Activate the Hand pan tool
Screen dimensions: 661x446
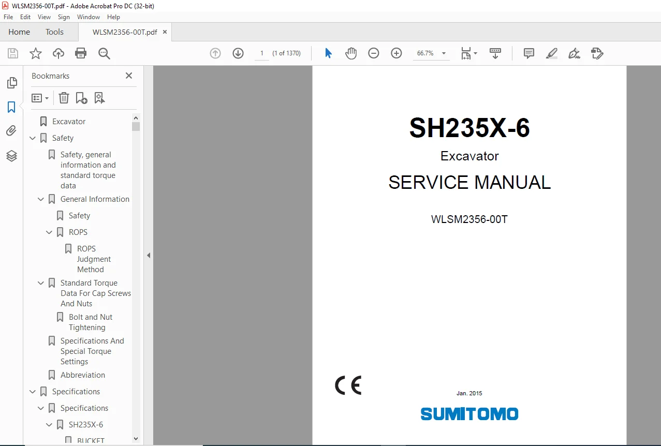(351, 53)
